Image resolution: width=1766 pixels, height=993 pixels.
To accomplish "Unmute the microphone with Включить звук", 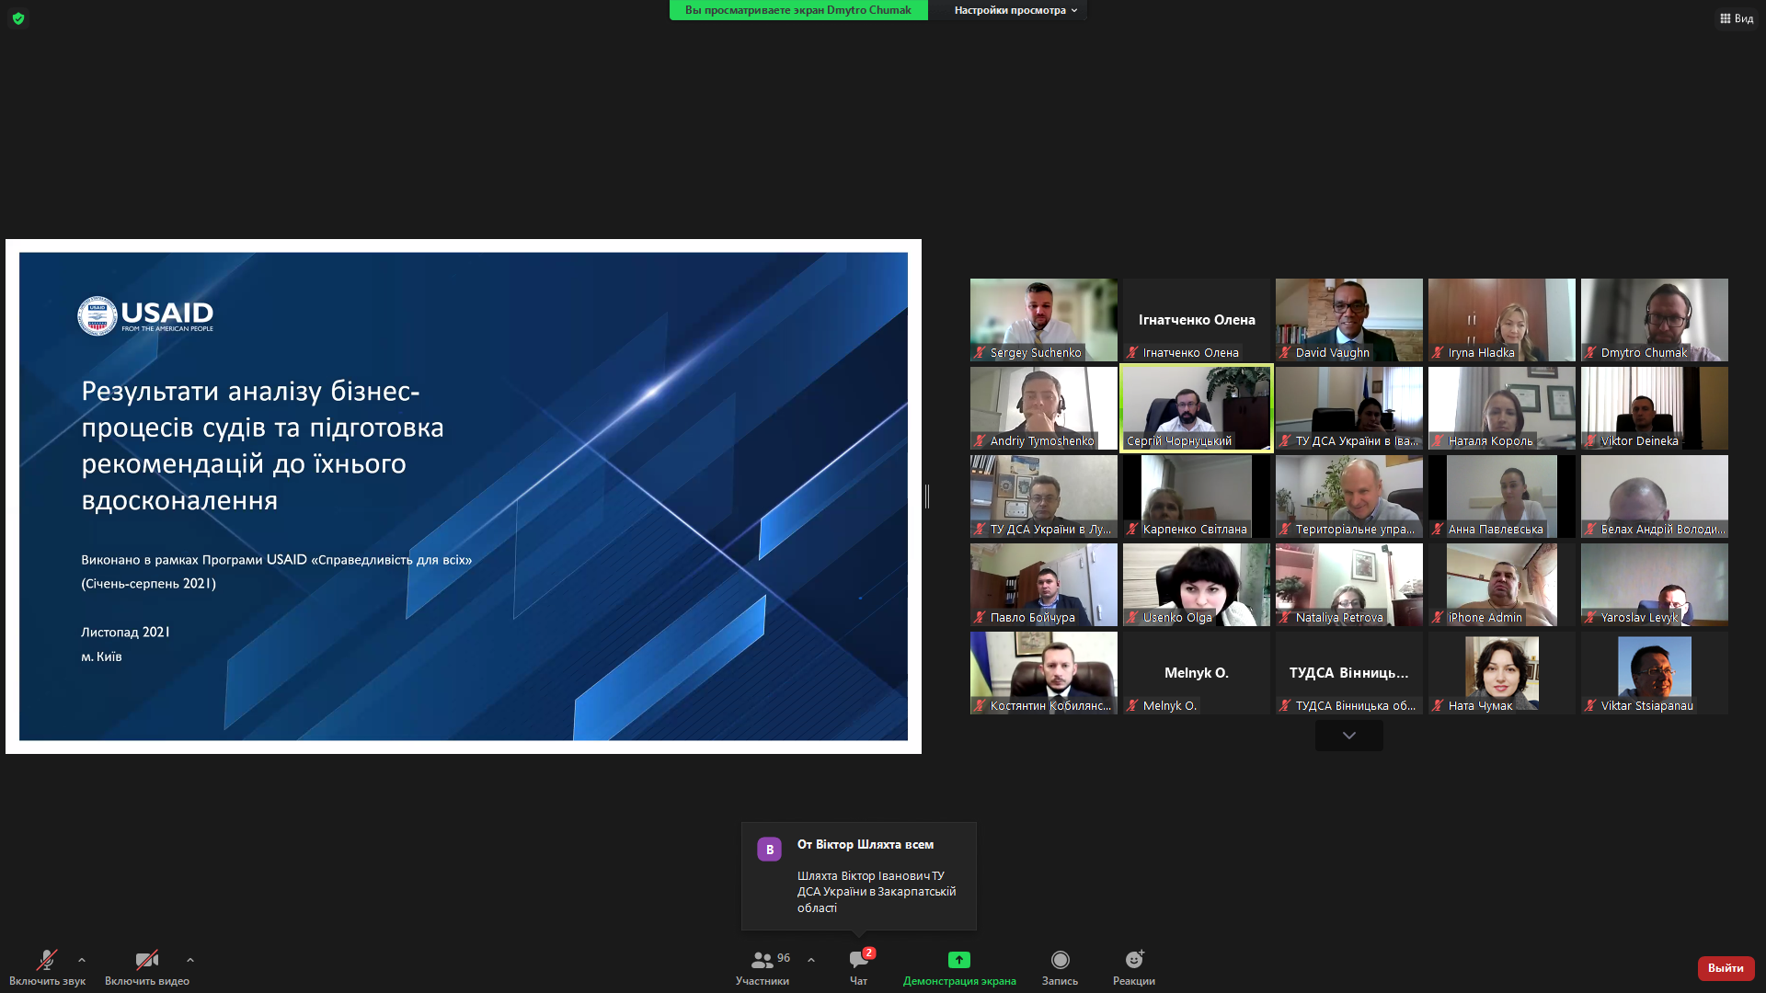I will [x=46, y=961].
